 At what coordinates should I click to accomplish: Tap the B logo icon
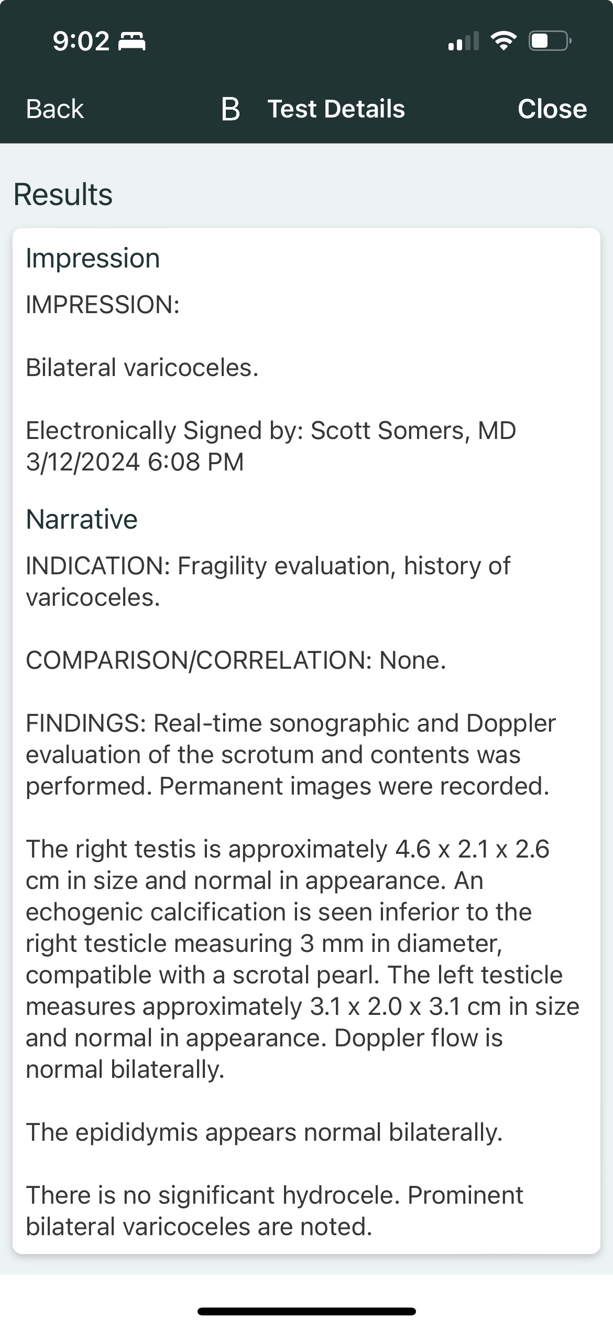231,109
